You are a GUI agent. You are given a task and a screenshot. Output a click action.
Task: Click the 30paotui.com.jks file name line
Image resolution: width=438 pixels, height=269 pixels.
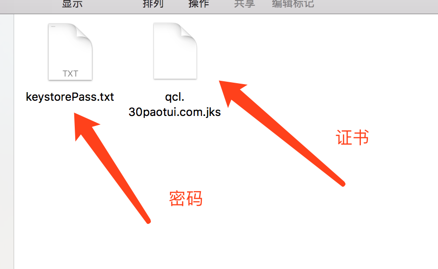pyautogui.click(x=175, y=112)
